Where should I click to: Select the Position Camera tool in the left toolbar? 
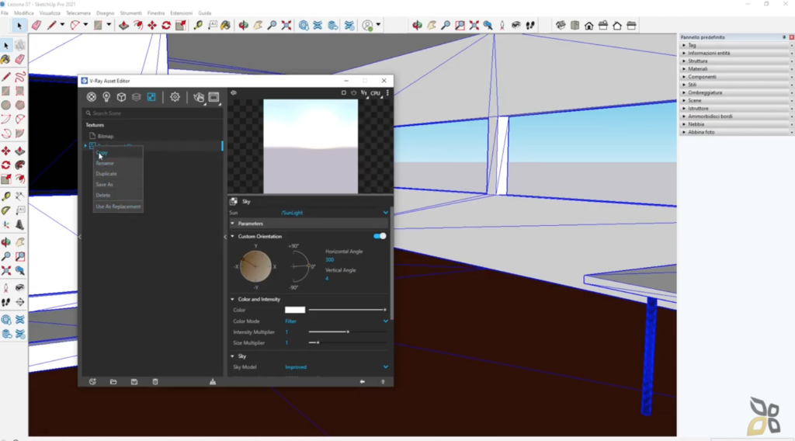click(x=6, y=288)
